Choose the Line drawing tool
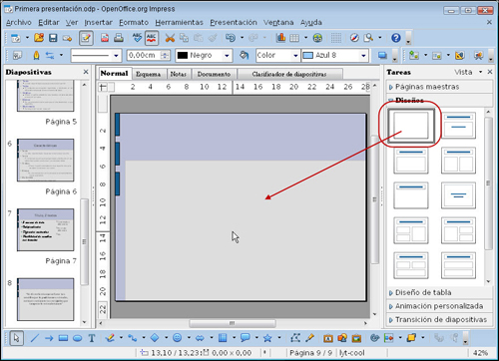Image resolution: width=499 pixels, height=361 pixels. point(35,338)
